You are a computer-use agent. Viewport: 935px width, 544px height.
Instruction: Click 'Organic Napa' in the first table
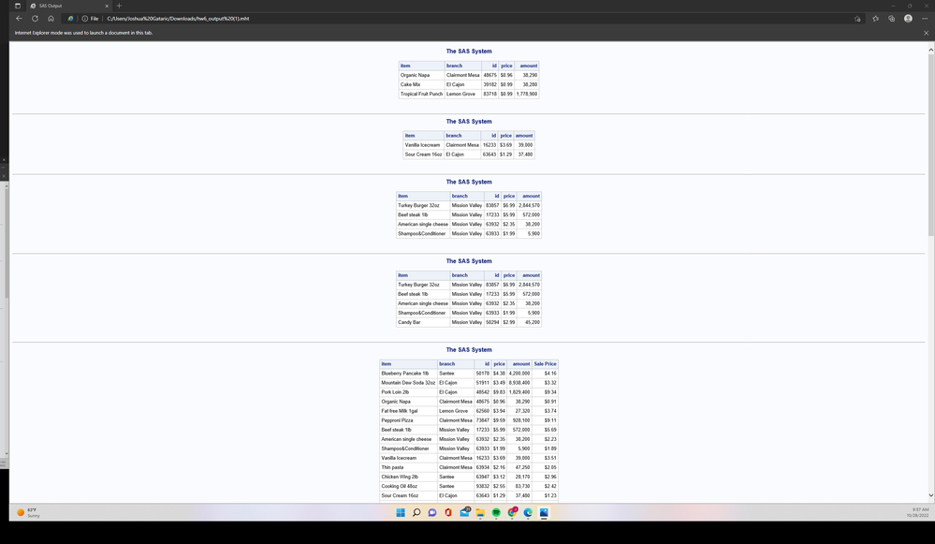click(415, 75)
